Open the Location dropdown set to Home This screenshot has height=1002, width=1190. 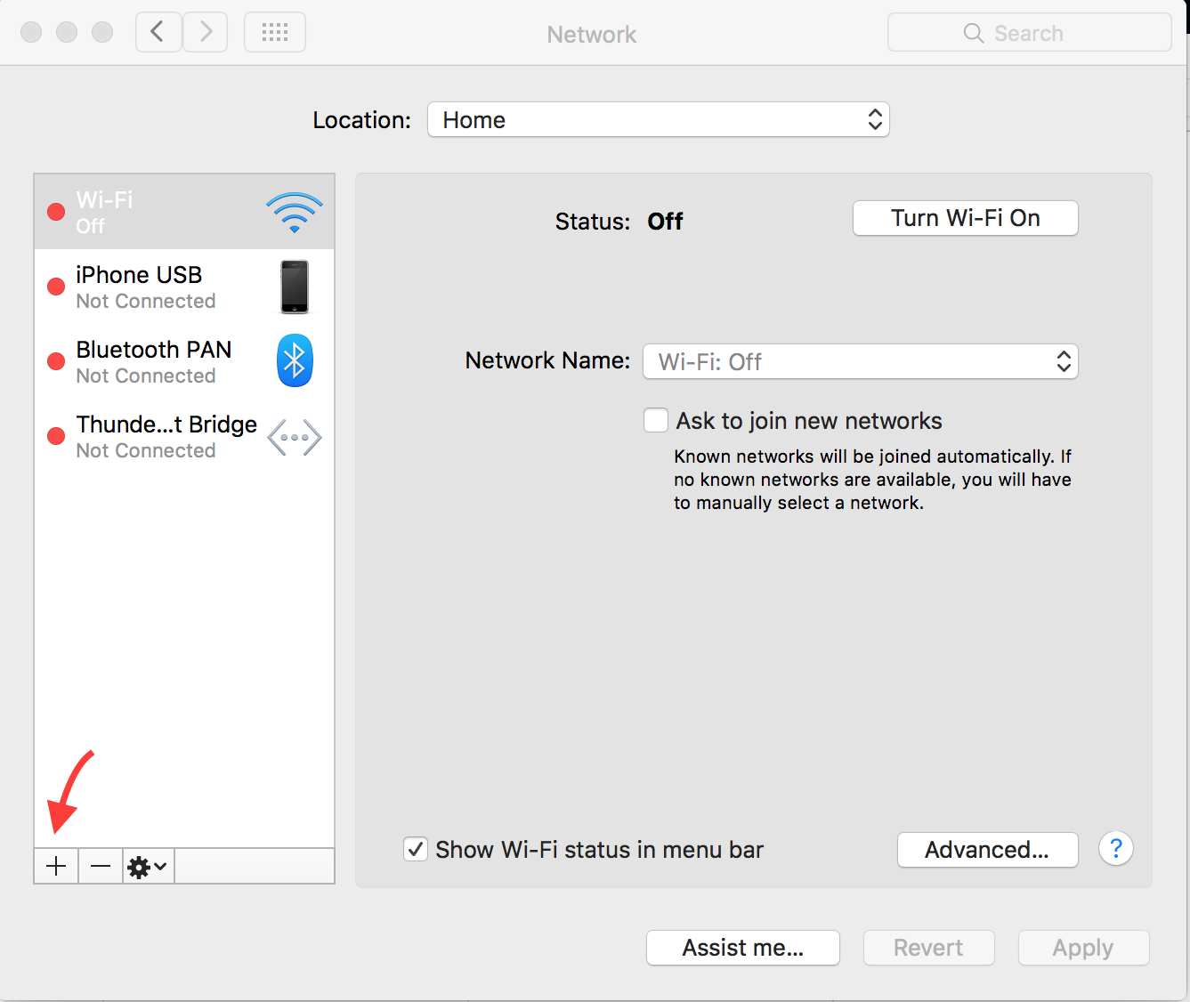coord(659,119)
